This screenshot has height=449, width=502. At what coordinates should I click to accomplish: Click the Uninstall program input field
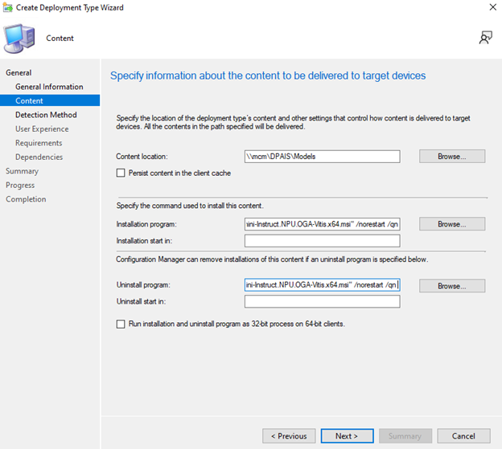(323, 284)
